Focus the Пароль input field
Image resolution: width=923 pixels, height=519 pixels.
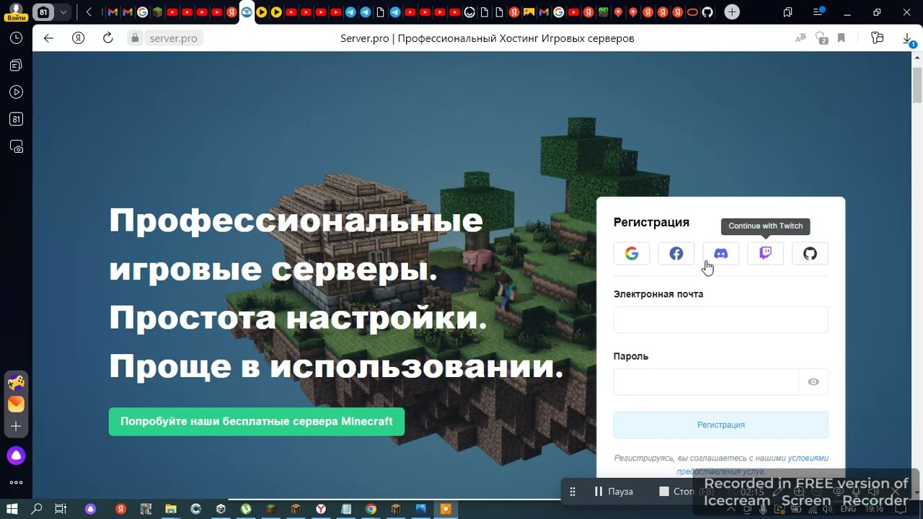[x=706, y=382]
